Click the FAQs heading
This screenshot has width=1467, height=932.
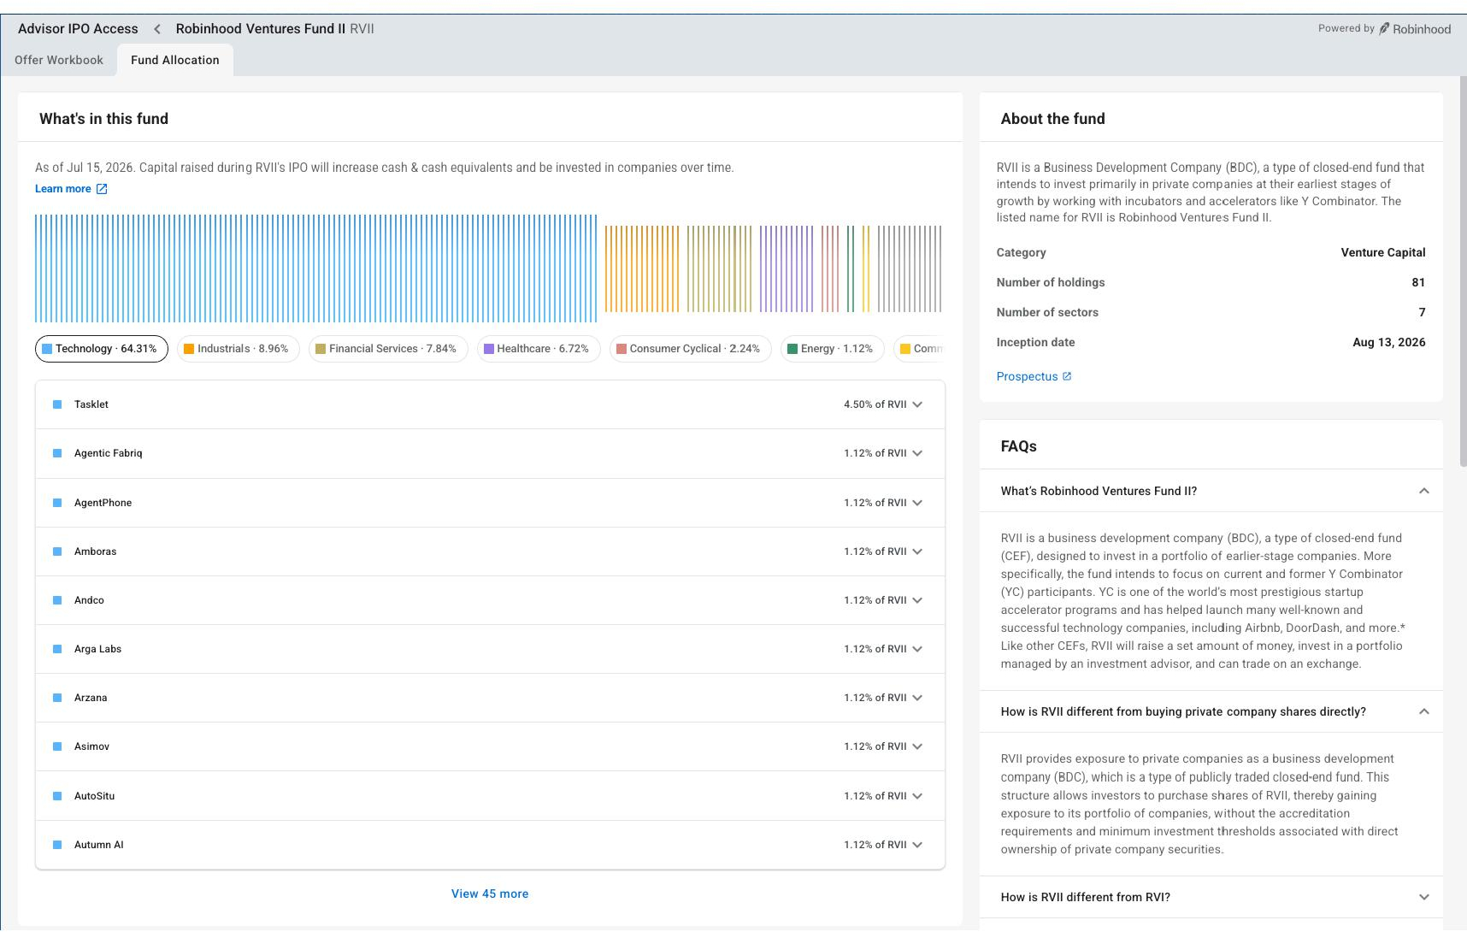click(x=1018, y=446)
